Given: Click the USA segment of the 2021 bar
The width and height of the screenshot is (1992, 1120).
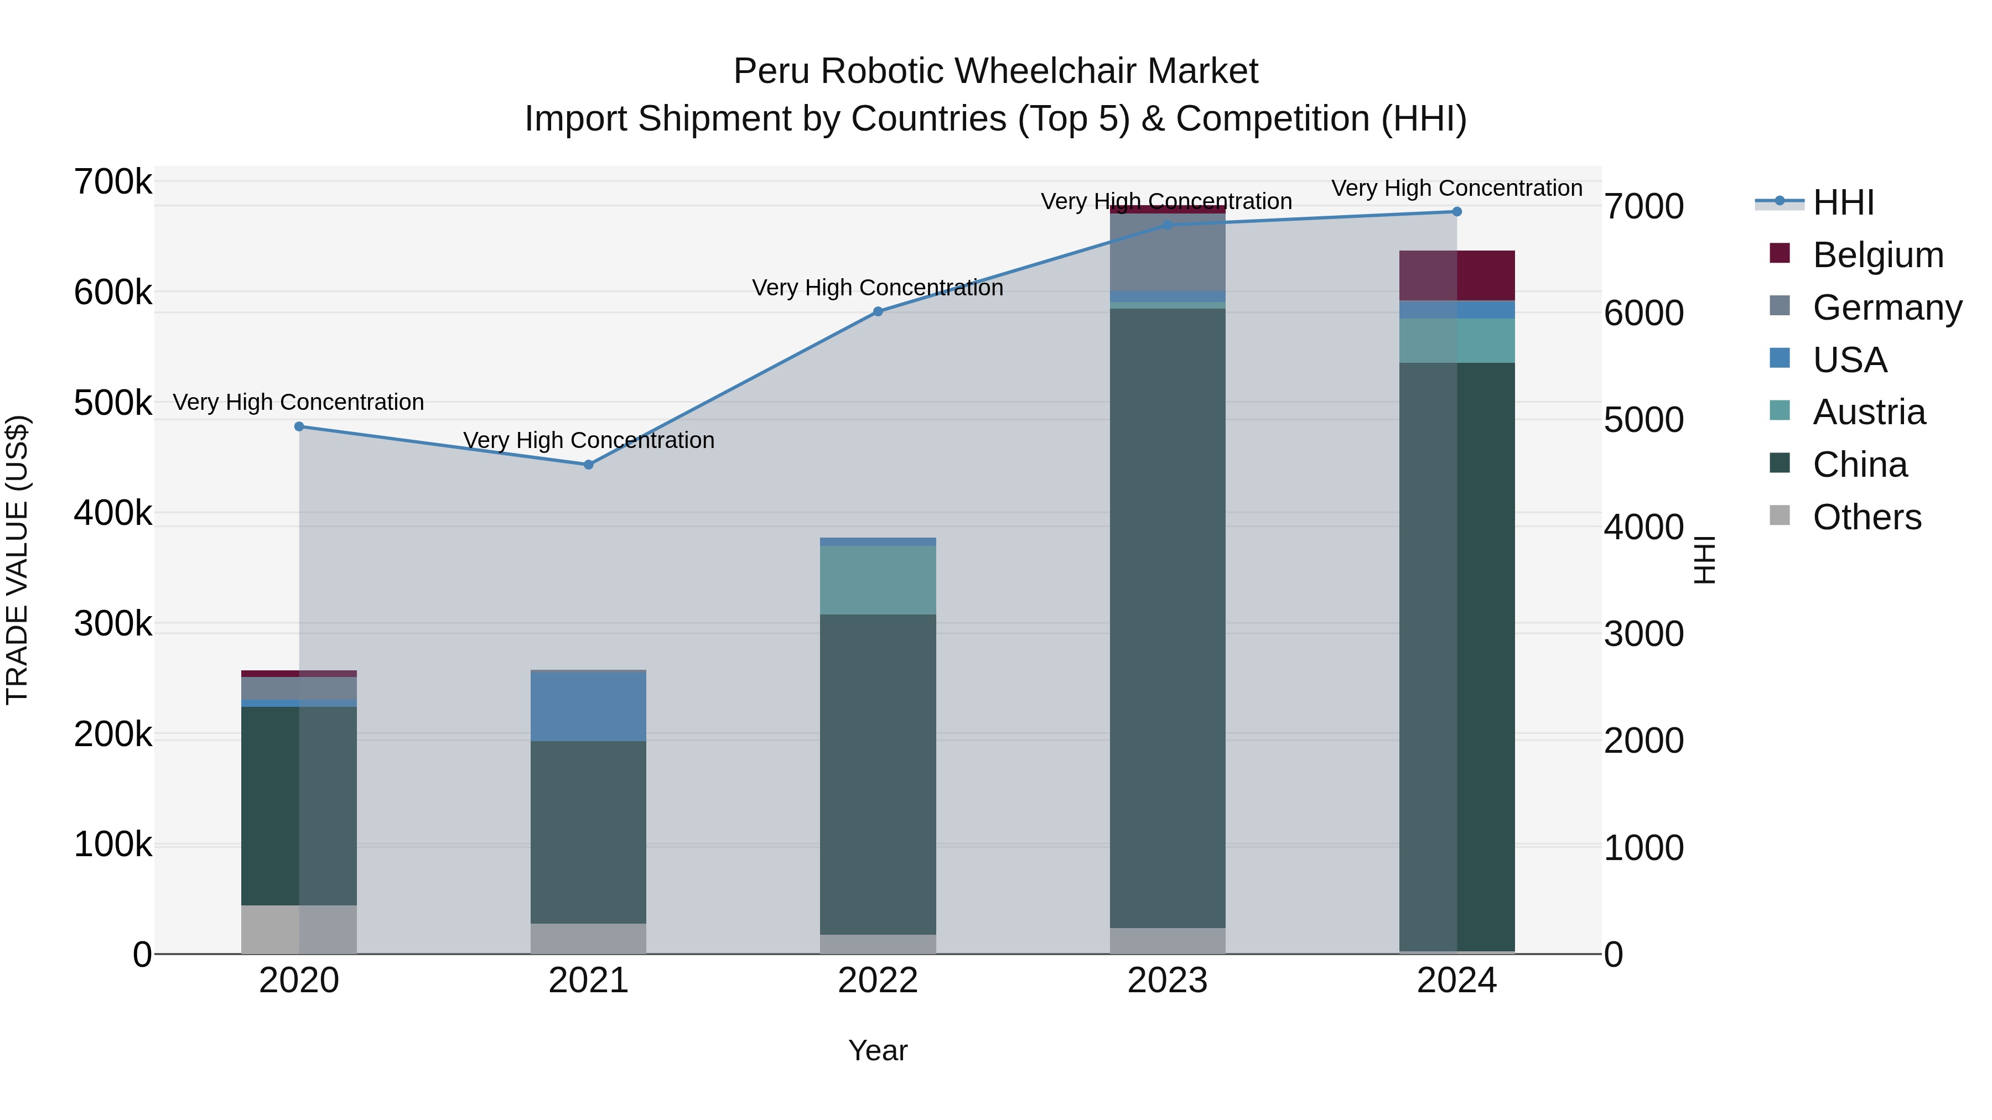Looking at the screenshot, I should (589, 706).
